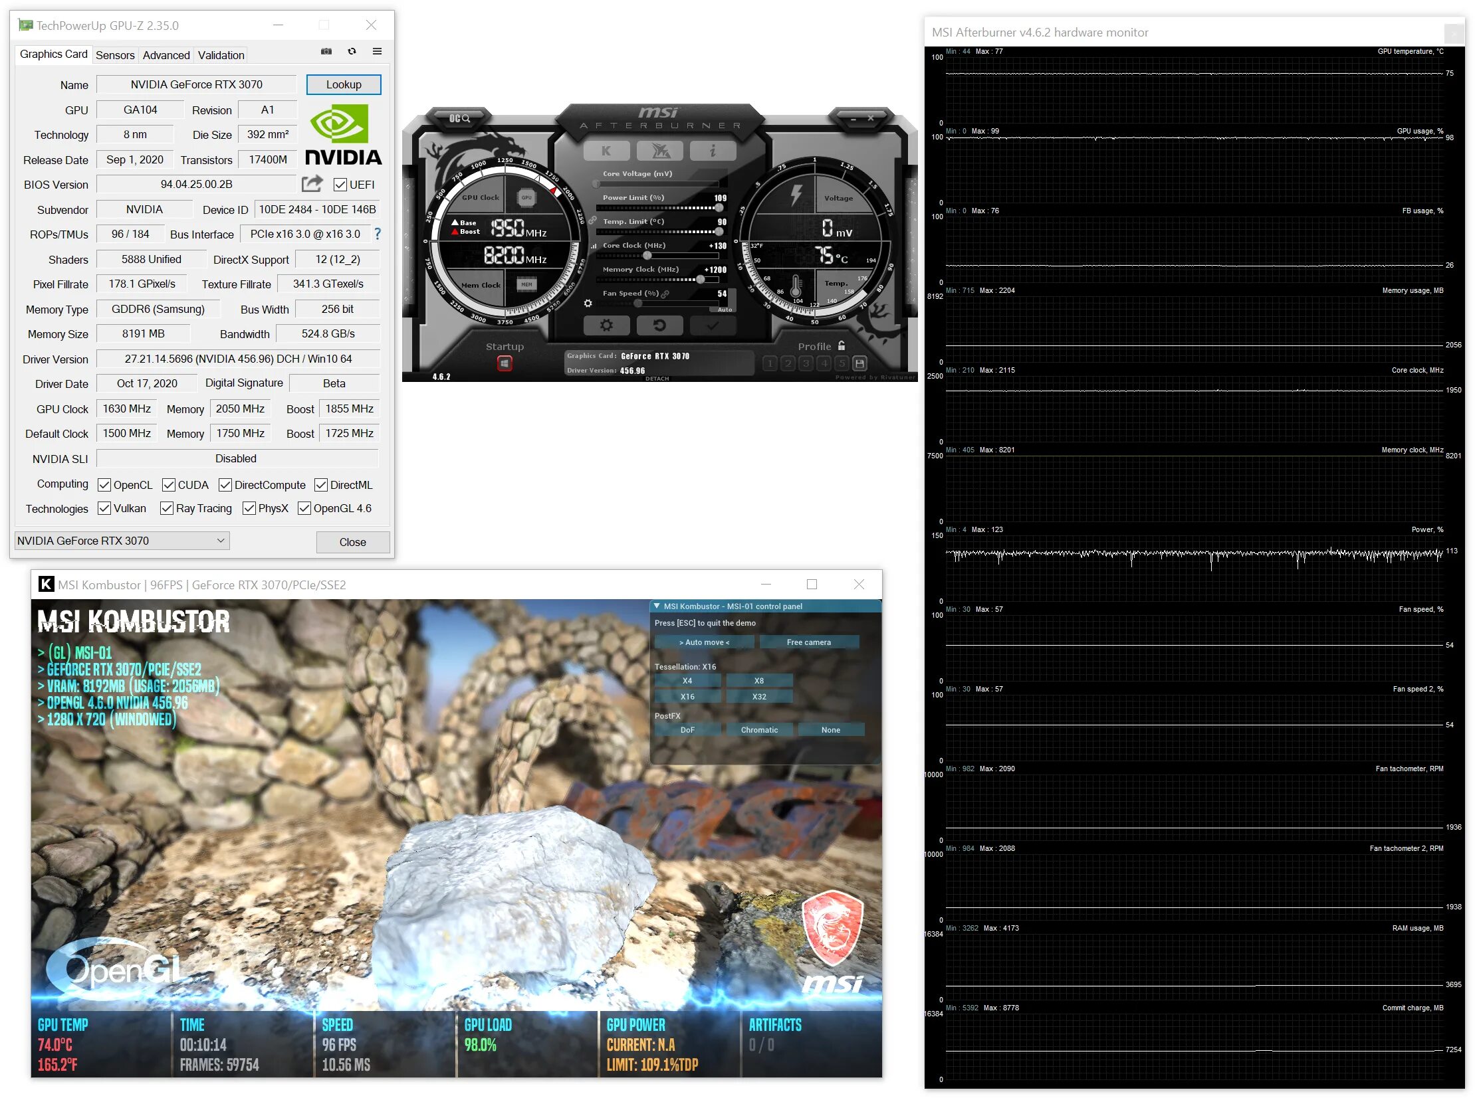1475x1098 pixels.
Task: Reset Afterburner settings with reset arrow
Action: pyautogui.click(x=659, y=325)
